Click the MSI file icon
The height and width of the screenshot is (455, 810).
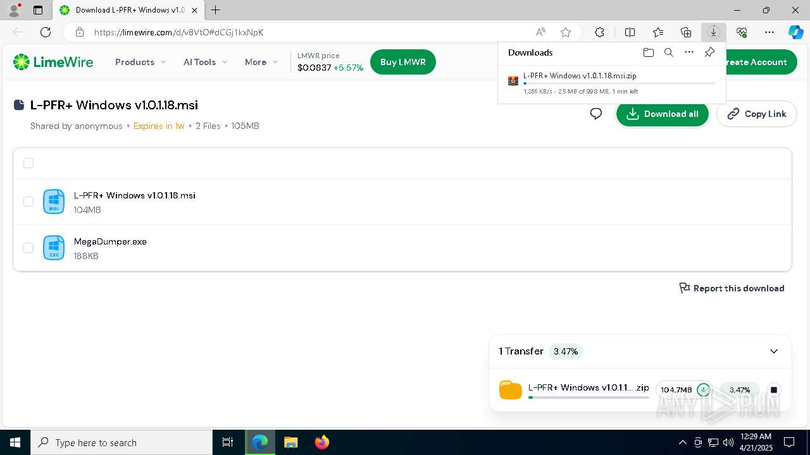pyautogui.click(x=54, y=202)
